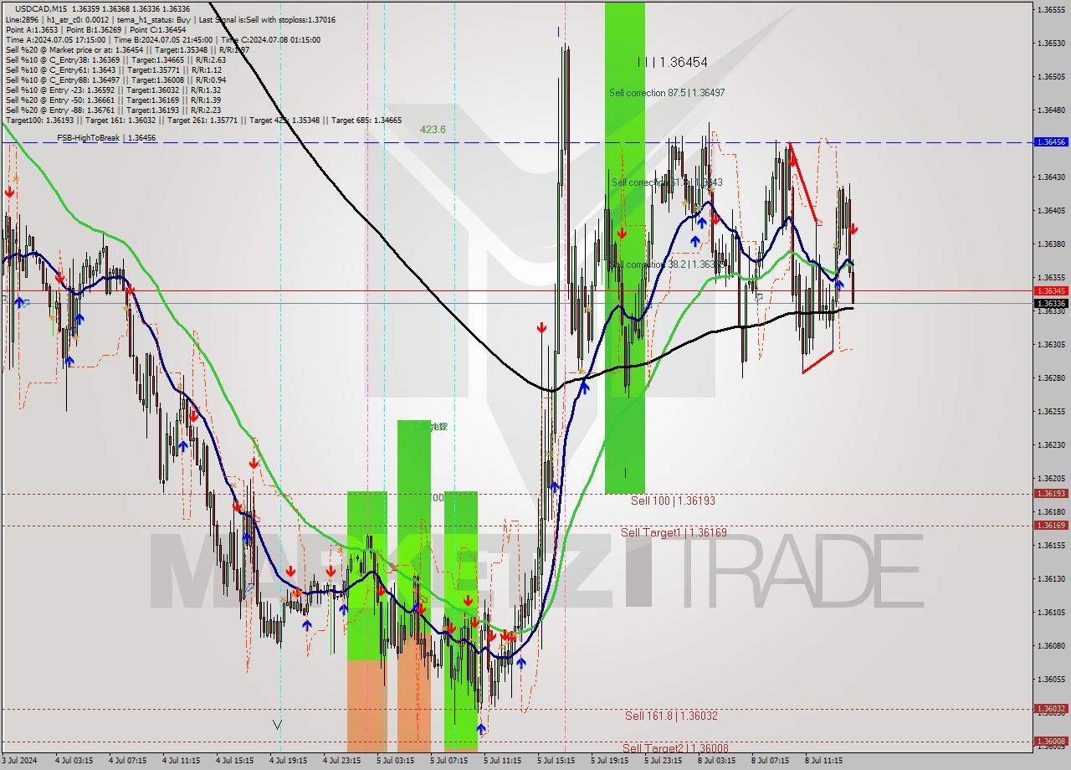Screen dimensions: 1071x770
Task: Click the red 1.36169 price tag
Action: 1051,526
